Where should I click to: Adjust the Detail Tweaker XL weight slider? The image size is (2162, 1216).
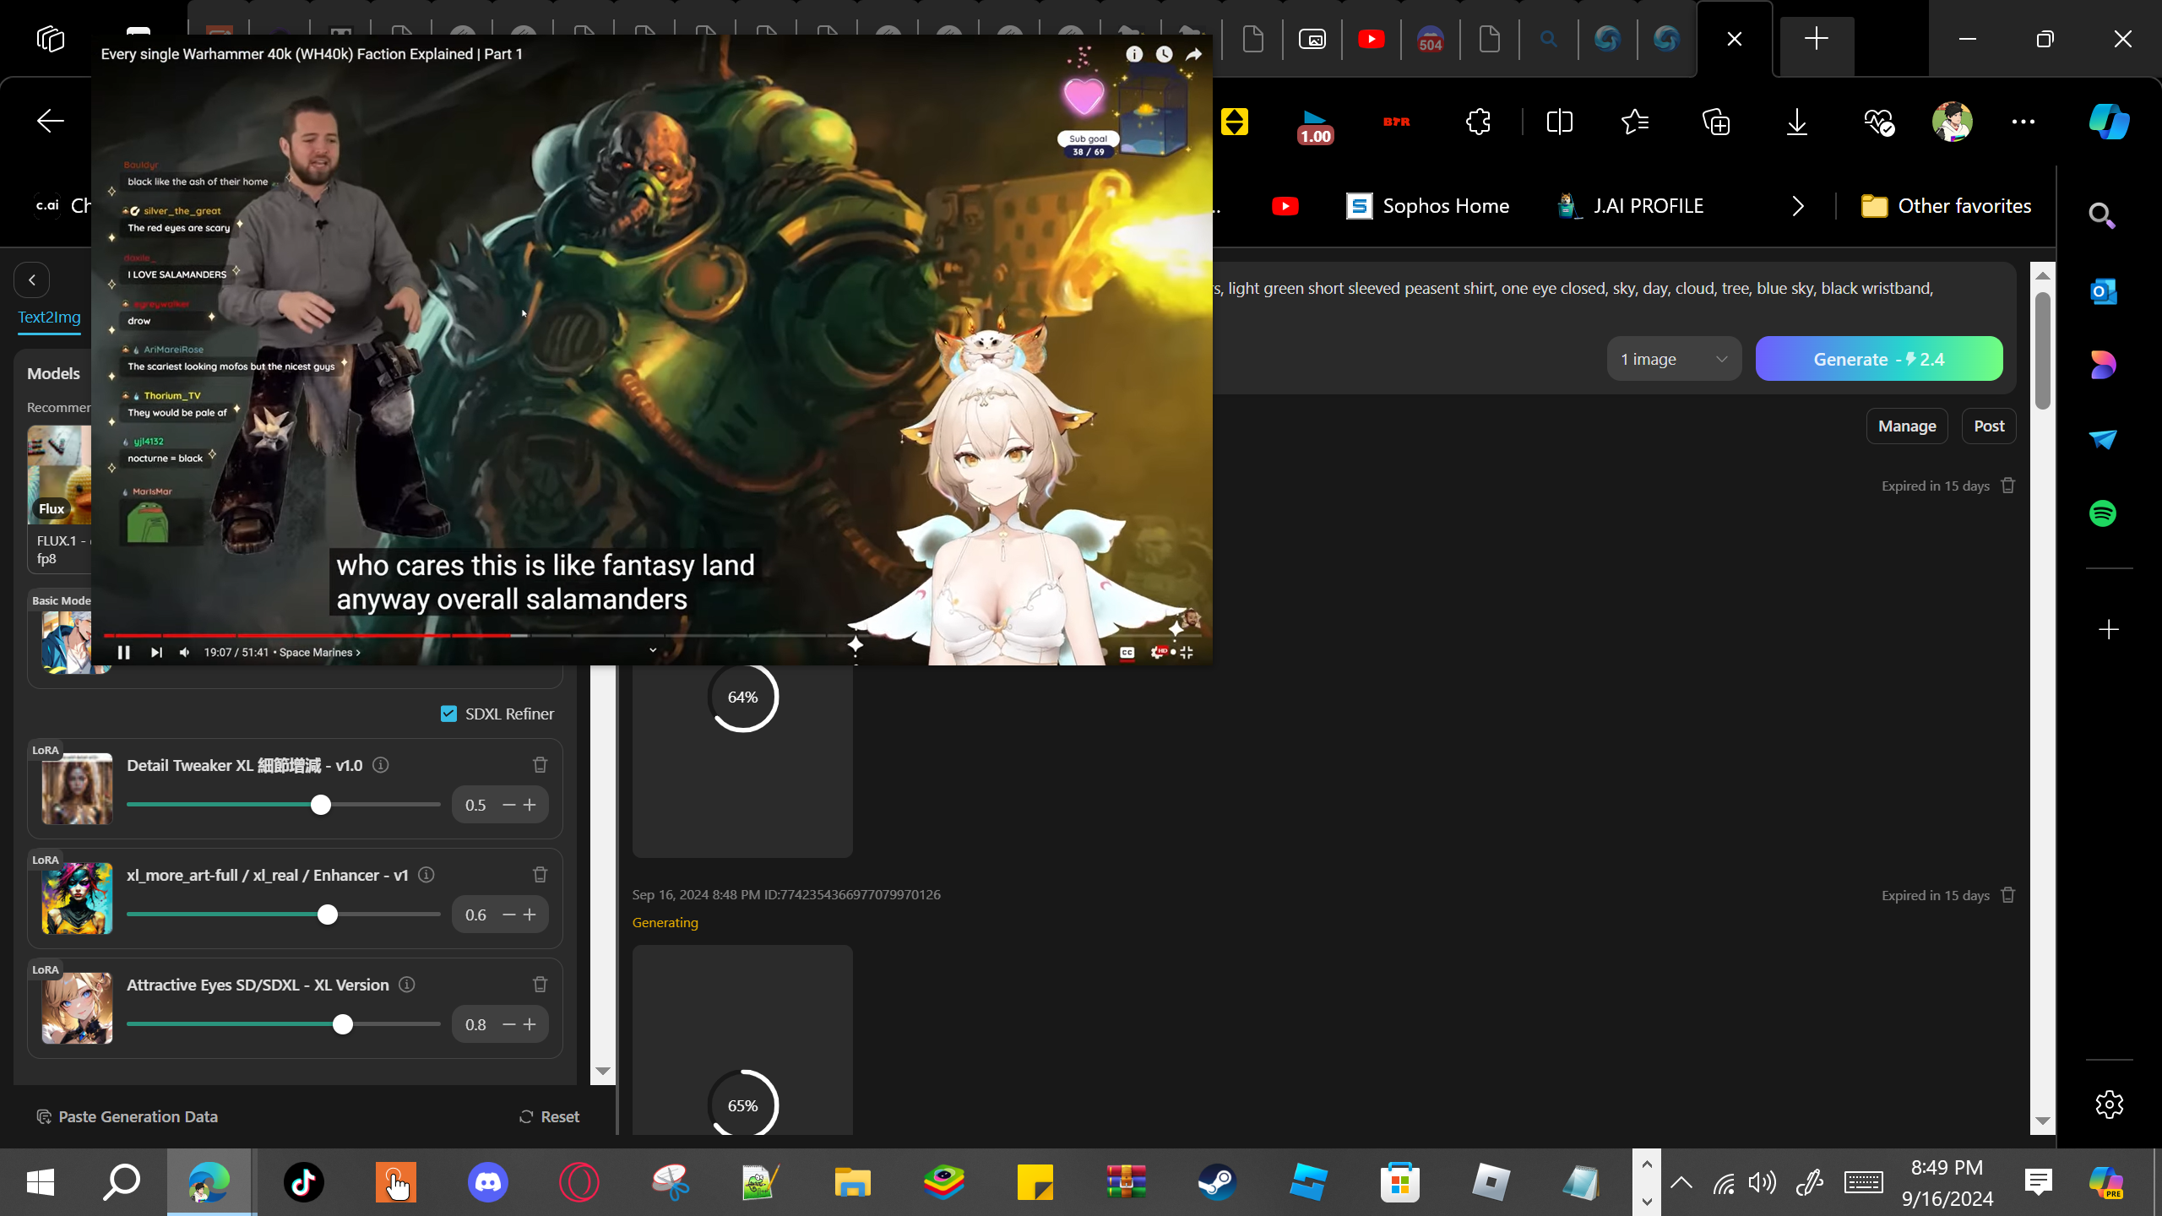(284, 805)
